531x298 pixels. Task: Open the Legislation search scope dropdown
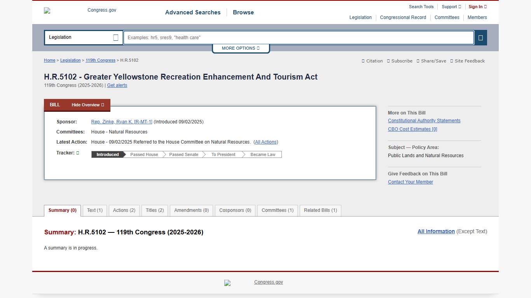pos(83,37)
